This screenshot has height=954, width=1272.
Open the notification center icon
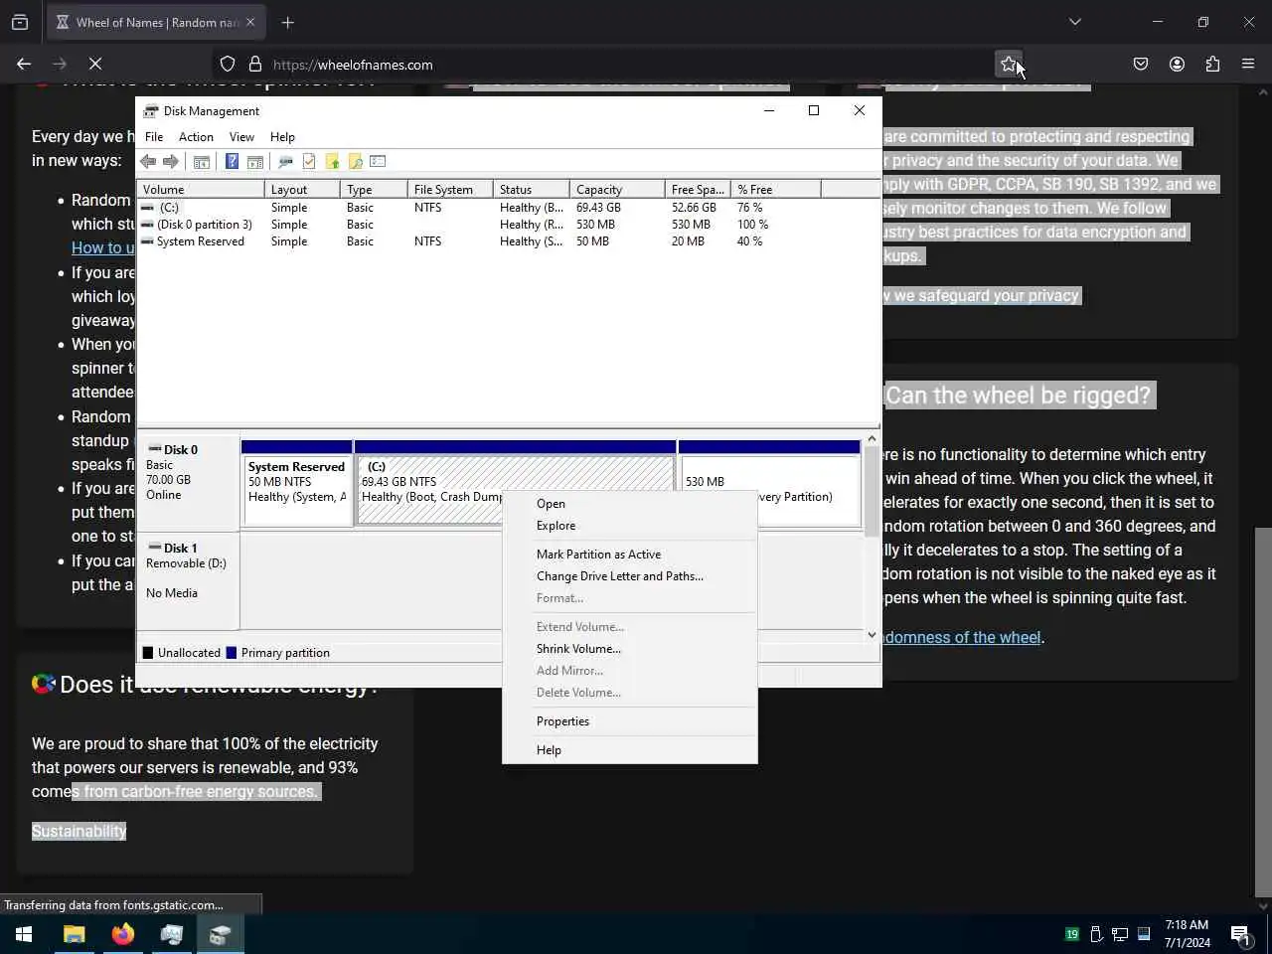click(x=1240, y=934)
